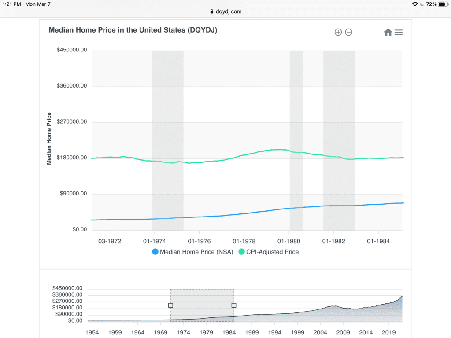Viewport: 451px width, 338px height.
Task: Reset chart zoom with home icon
Action: [388, 32]
